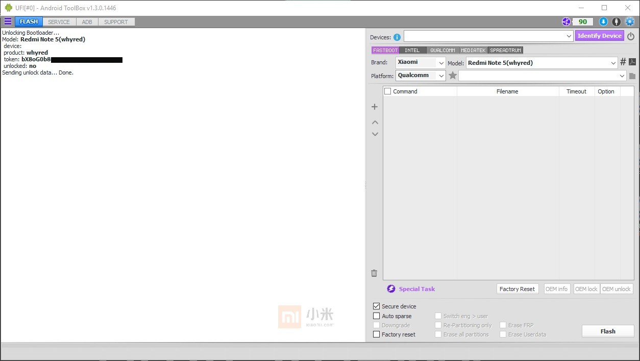The width and height of the screenshot is (640, 361).
Task: Select the INTEL mode tab
Action: click(412, 50)
